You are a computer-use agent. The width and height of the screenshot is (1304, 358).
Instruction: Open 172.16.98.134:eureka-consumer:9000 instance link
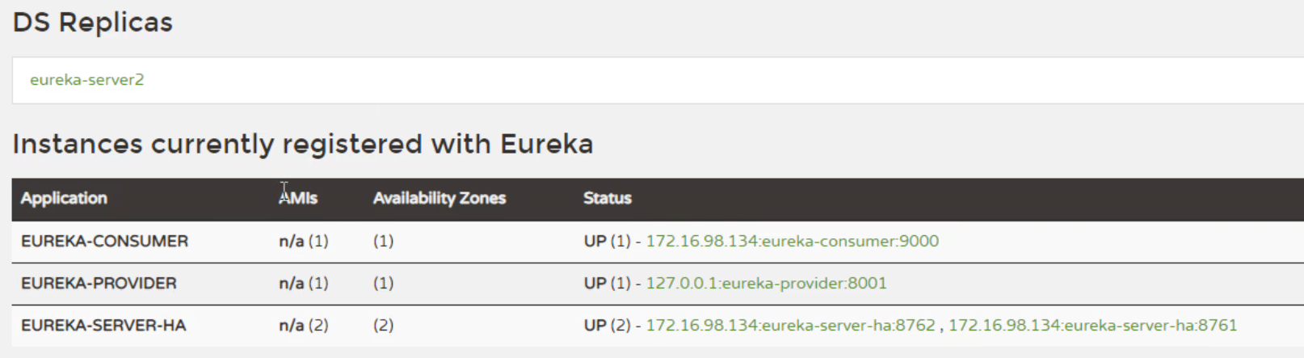(x=792, y=241)
